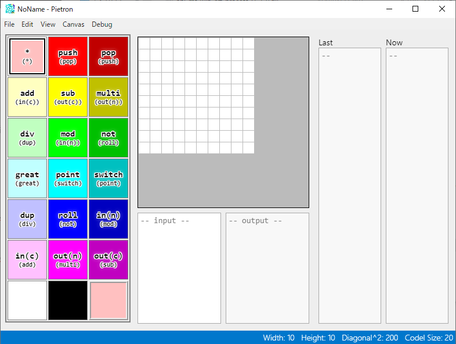Click the 'Diagonal^2: 200' status entry

tap(370, 338)
